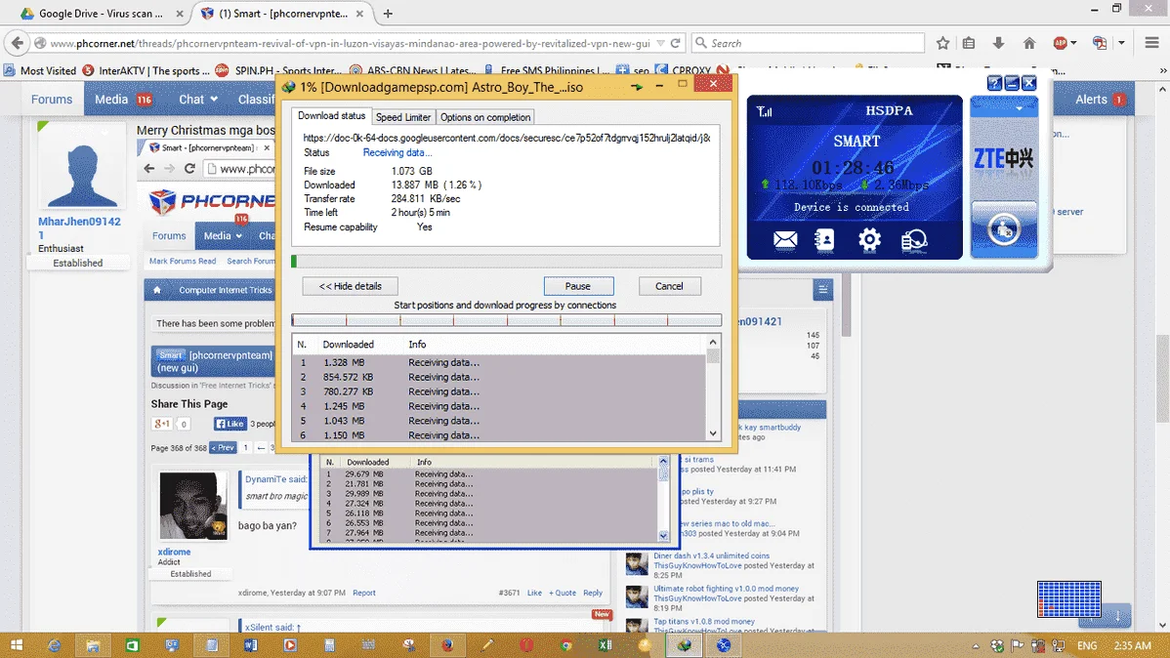Show bookmarks list icon in Firefox toolbar
The width and height of the screenshot is (1170, 658).
(969, 43)
